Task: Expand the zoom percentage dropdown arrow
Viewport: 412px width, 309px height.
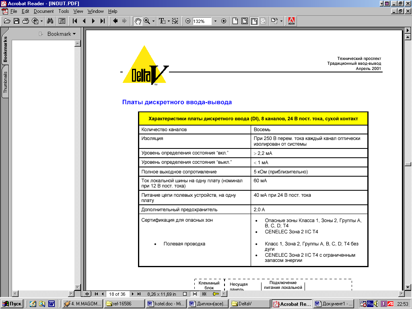Action: pyautogui.click(x=216, y=21)
